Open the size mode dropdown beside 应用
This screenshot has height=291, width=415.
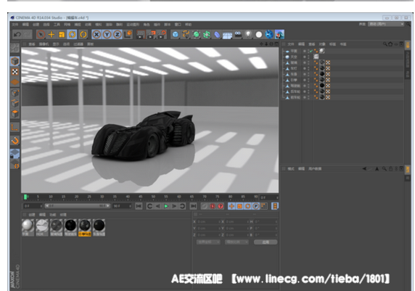click(237, 242)
